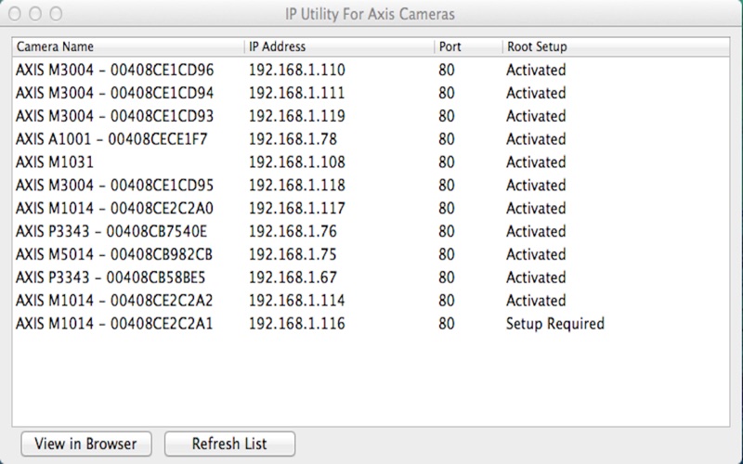
Task: Click Activated status for AXIS M1031 row
Action: tap(536, 162)
